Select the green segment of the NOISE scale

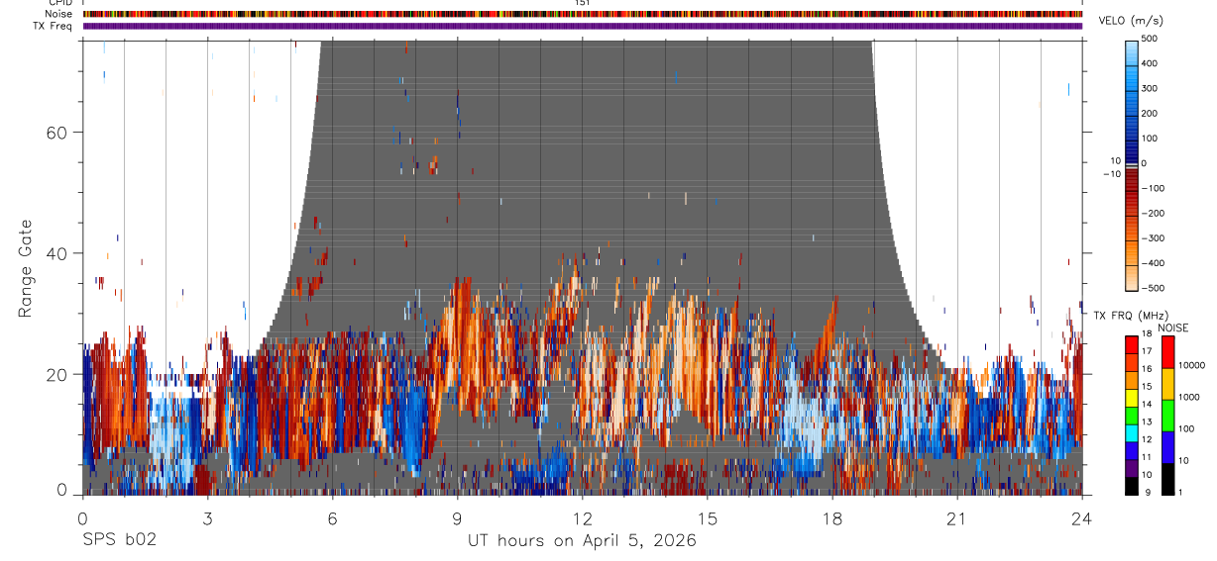pyautogui.click(x=1167, y=416)
